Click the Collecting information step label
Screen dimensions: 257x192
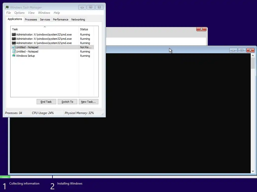[24, 183]
